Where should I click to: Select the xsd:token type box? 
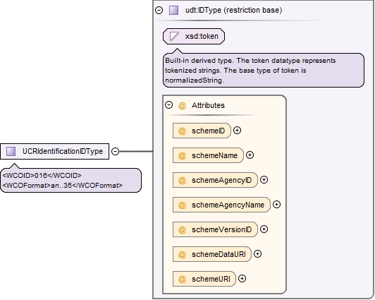[x=194, y=37]
